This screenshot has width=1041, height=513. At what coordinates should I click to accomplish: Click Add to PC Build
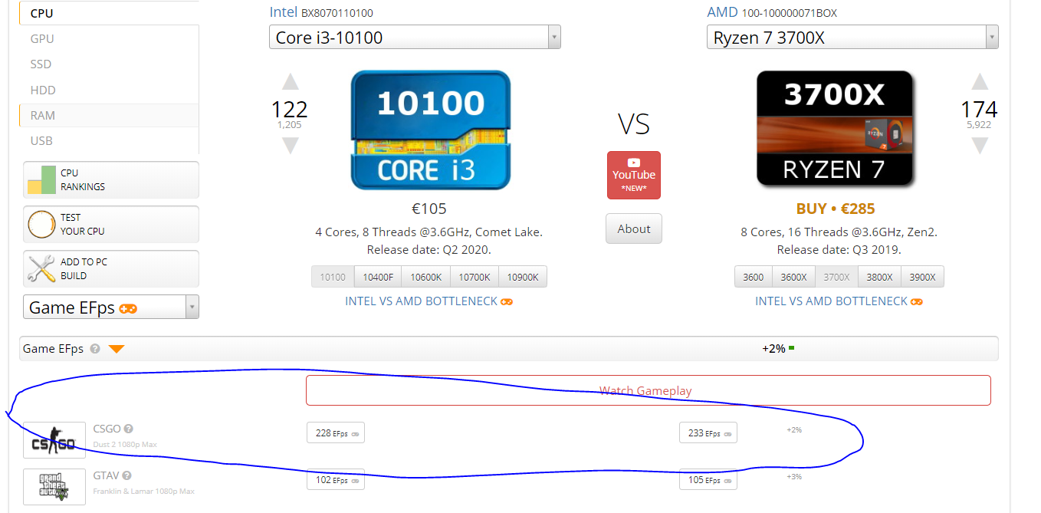111,268
